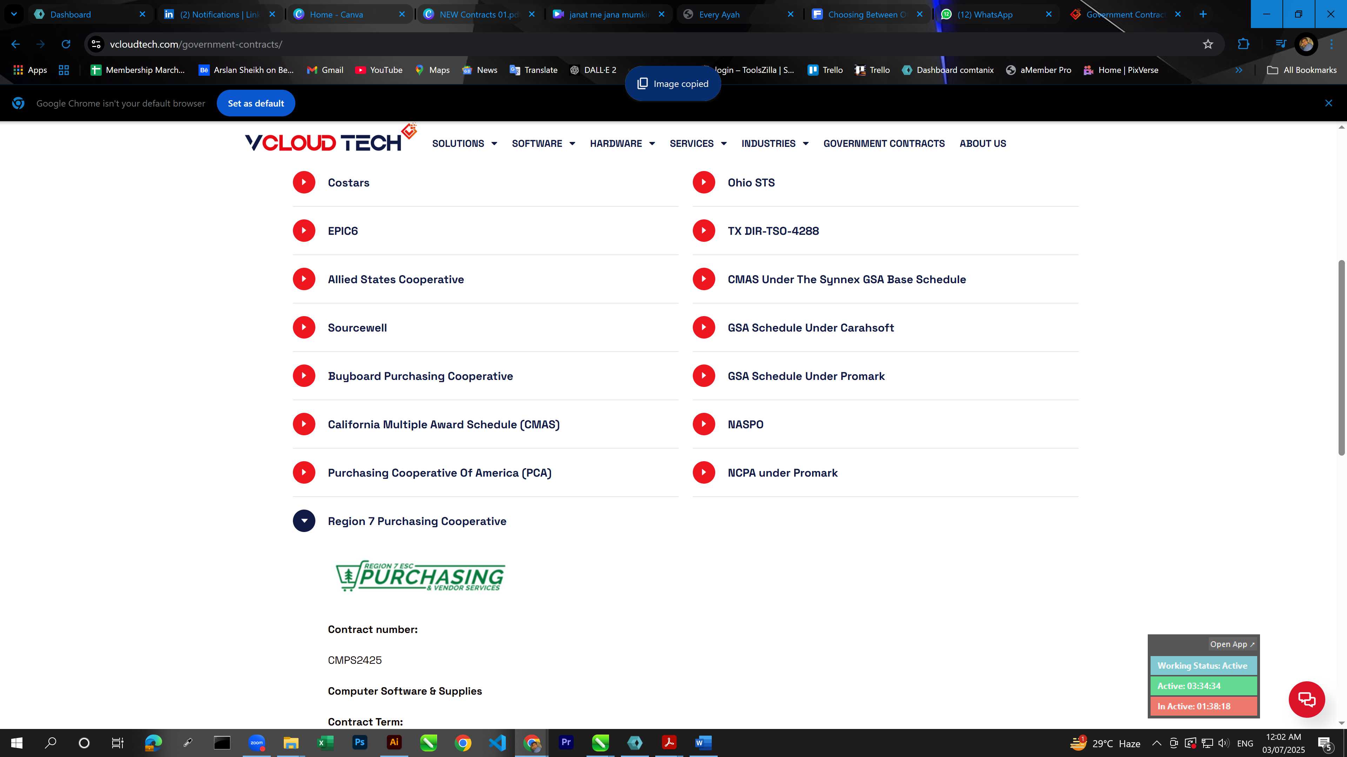The width and height of the screenshot is (1347, 757).
Task: Open the live chat bubble button
Action: coord(1306,699)
